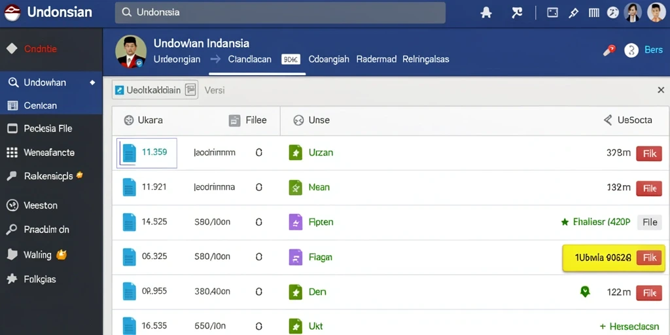Screen dimensions: 670x335
Task: Expand the Undowhan sidebar item diamond
Action: pyautogui.click(x=92, y=82)
